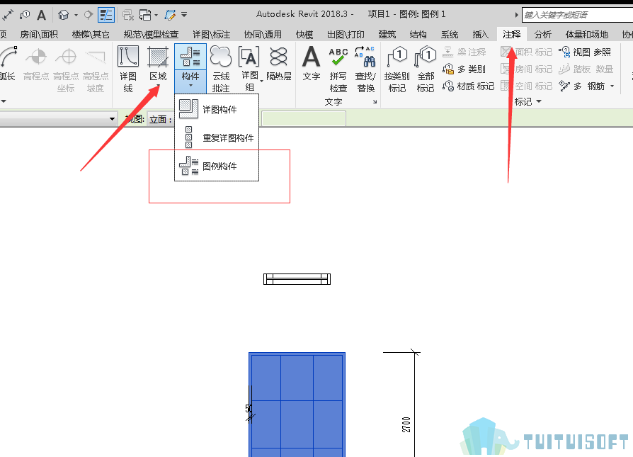Open the 详图组 dropdown arrow
633x457 pixels.
[x=261, y=81]
